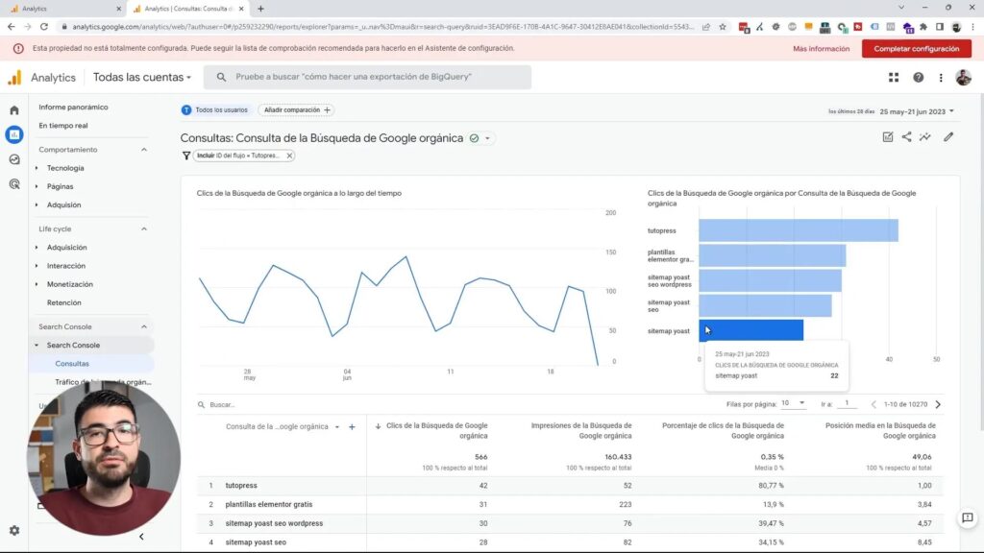This screenshot has width=984, height=553.
Task: Collapse the Comportamiento section
Action: [144, 150]
